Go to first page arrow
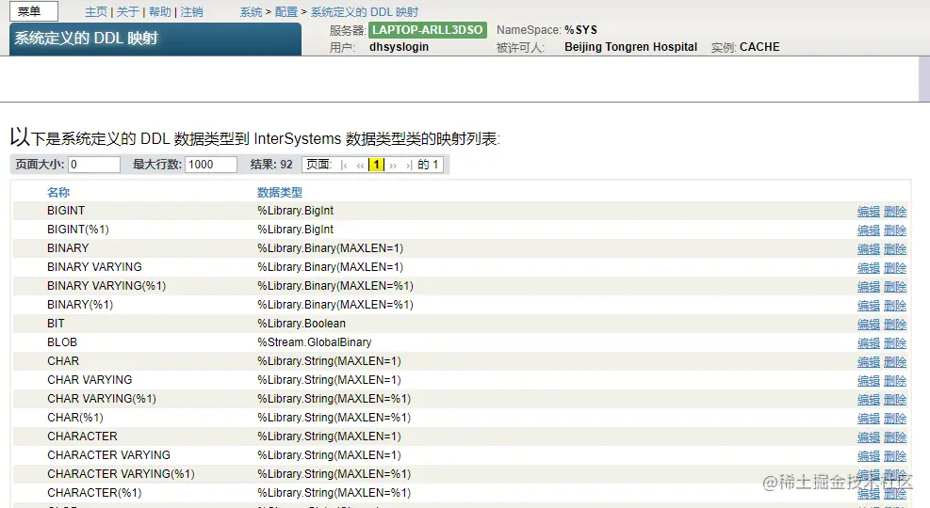The width and height of the screenshot is (930, 508). coord(344,165)
